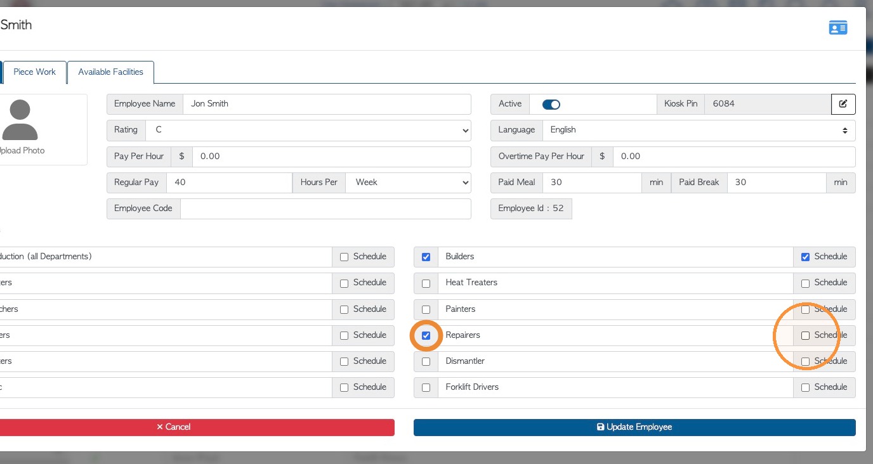Viewport: 873px width, 464px height.
Task: Uncheck the Repairers department checkbox
Action: pos(426,336)
